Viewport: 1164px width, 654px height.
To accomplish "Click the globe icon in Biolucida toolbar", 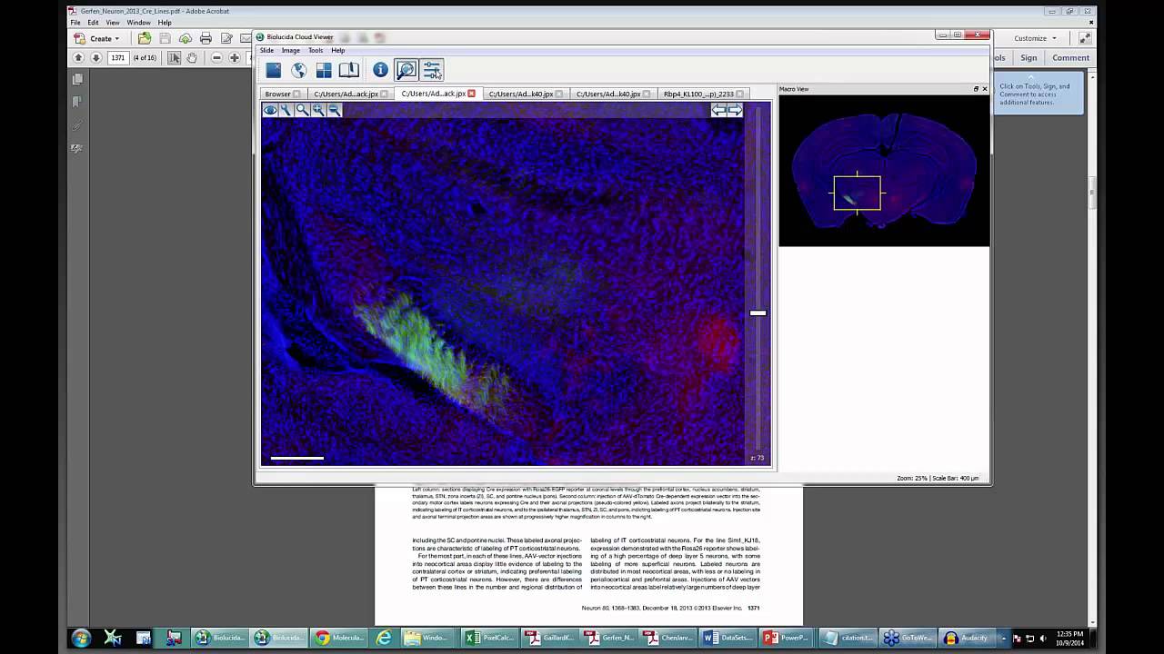I will [x=298, y=70].
